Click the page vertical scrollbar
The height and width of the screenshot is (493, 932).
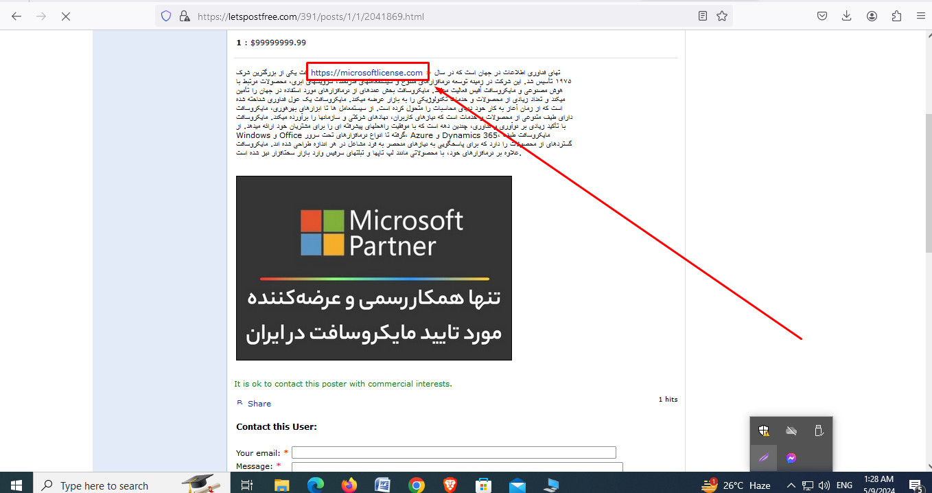pos(927,182)
